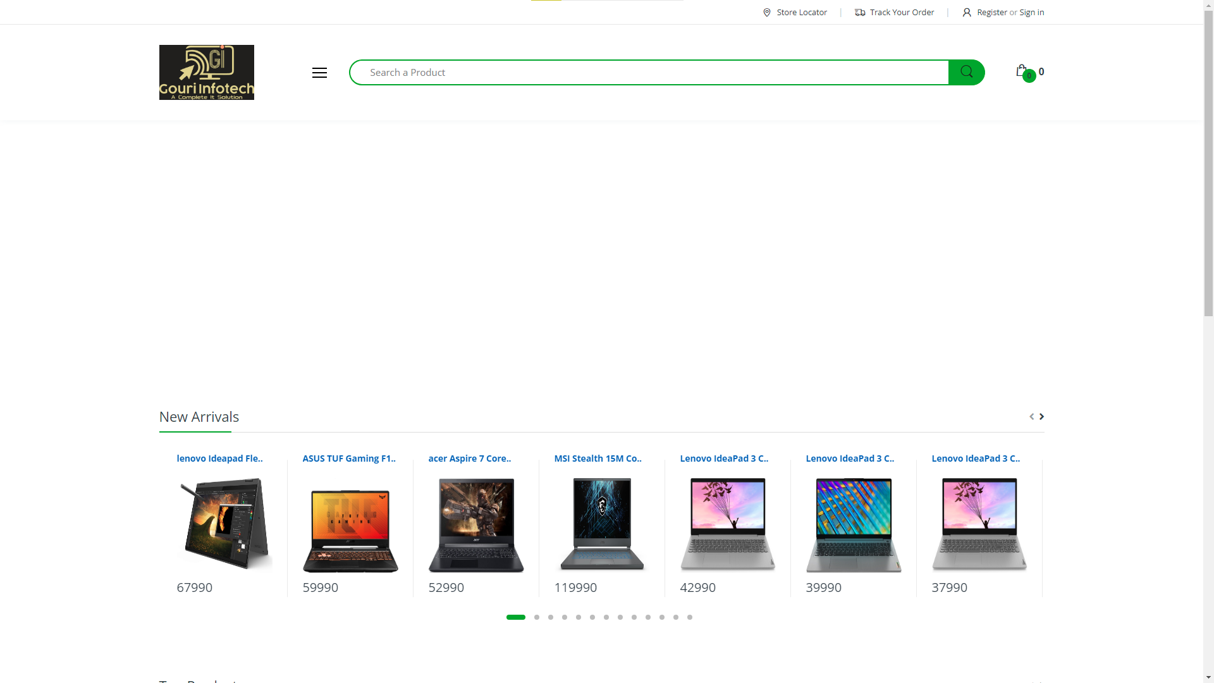Viewport: 1214px width, 683px height.
Task: Open the acer Aspire 7 Core.. product title
Action: tap(470, 458)
